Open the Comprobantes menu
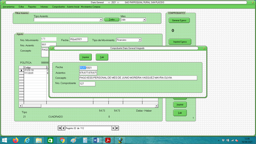The width and height of the screenshot is (256, 144). [x=59, y=7]
